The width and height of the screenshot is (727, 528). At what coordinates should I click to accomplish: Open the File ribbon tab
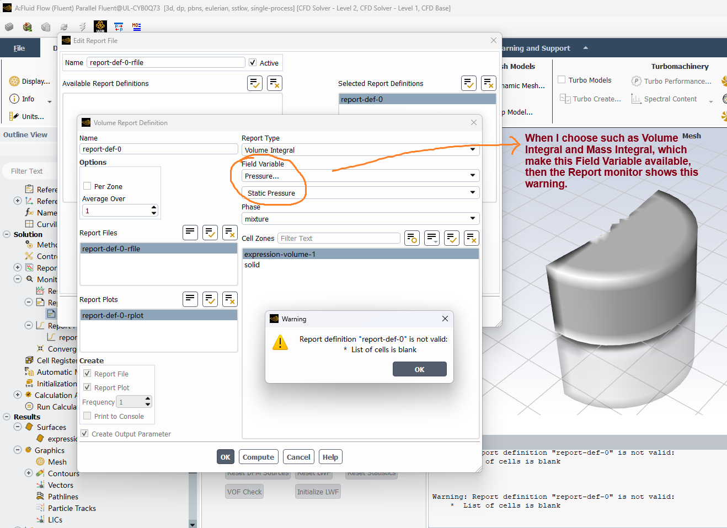click(19, 48)
